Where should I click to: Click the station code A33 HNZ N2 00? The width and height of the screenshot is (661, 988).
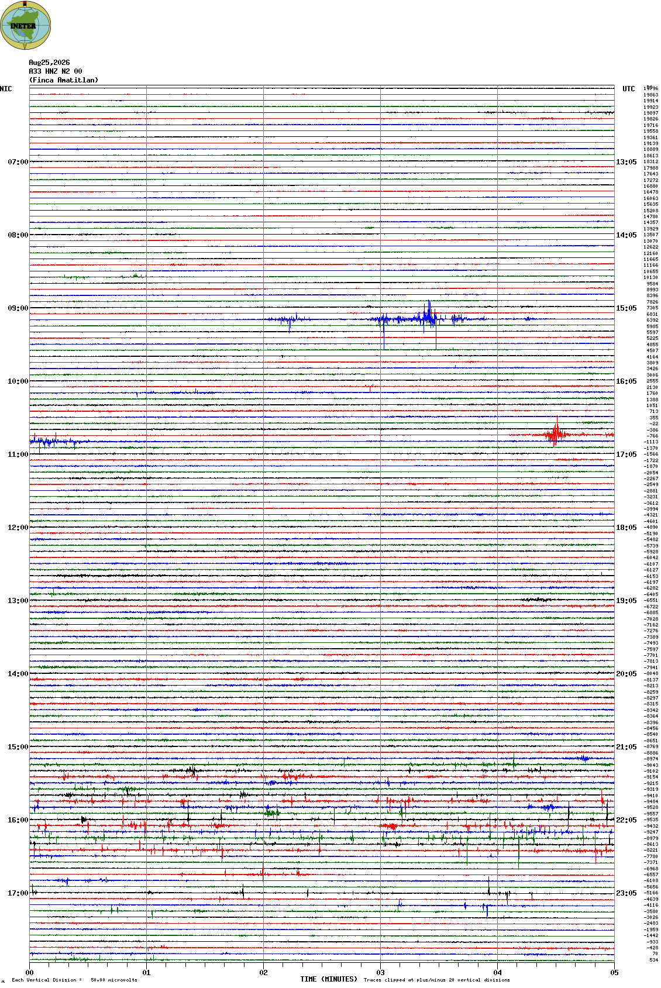tap(56, 71)
